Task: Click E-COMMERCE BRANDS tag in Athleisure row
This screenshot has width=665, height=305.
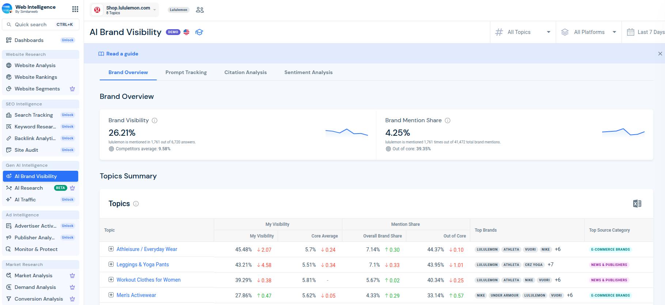Action: pos(610,250)
